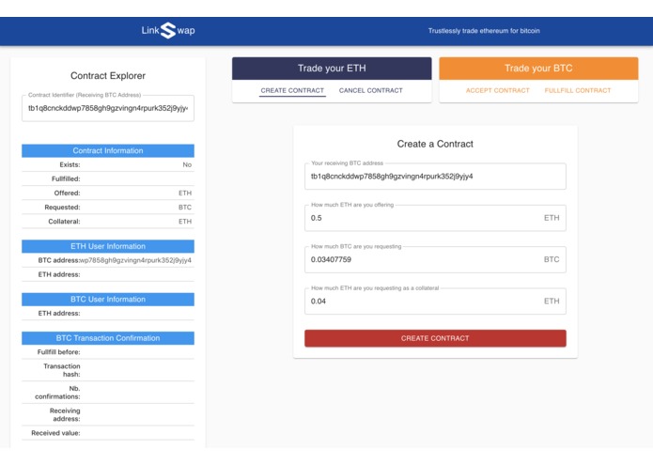This screenshot has height=464, width=653.
Task: Click the 'Nb. confirmations:' label
Action: tap(57, 393)
